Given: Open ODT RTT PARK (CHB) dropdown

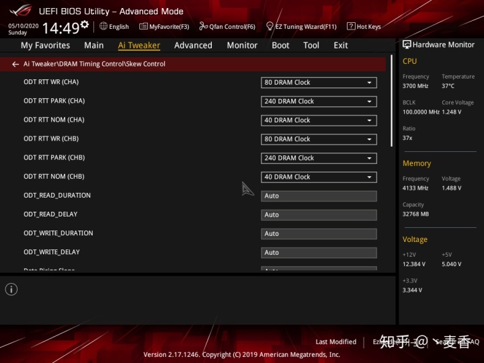Looking at the screenshot, I should (x=319, y=159).
